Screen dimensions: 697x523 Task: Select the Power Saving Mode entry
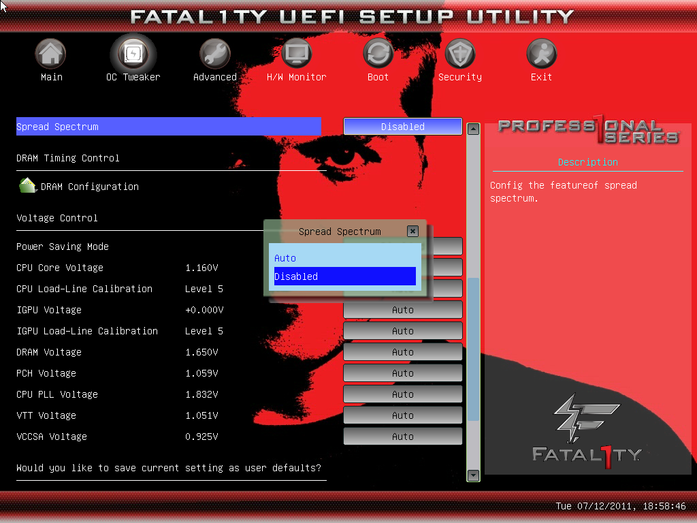click(63, 247)
